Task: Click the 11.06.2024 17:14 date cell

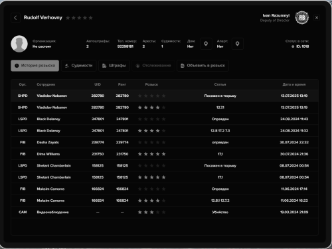Action: point(294,189)
